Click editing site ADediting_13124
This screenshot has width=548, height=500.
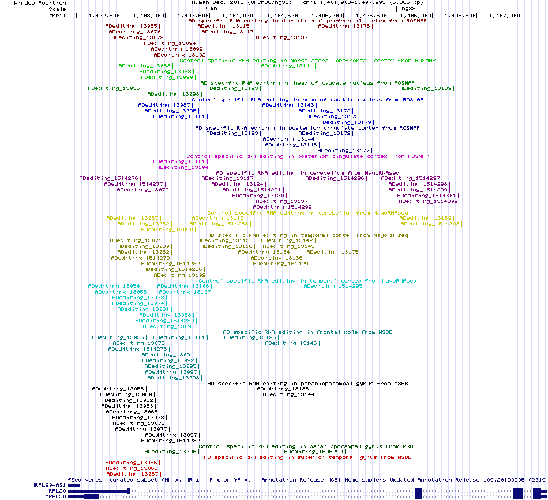click(239, 184)
